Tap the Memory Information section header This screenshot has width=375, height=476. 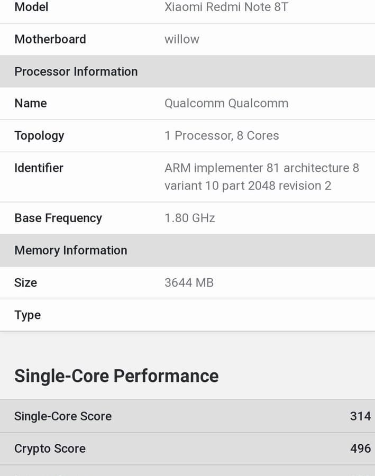tap(187, 251)
